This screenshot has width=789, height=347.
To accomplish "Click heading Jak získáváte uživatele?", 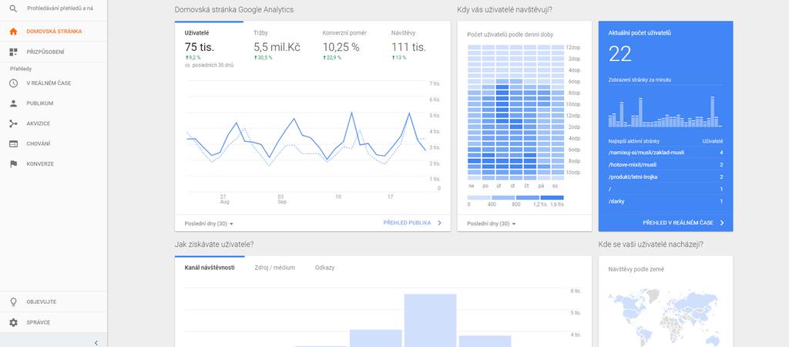I will [214, 244].
